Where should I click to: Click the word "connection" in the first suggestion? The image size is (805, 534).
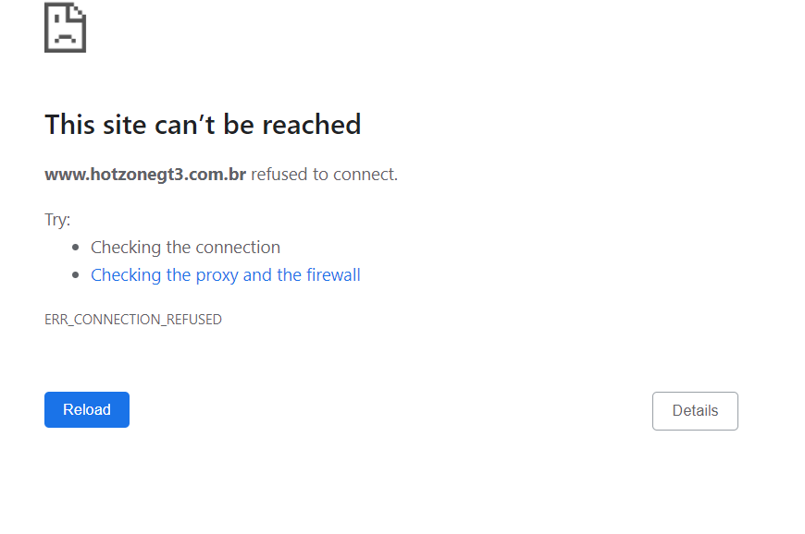click(237, 247)
